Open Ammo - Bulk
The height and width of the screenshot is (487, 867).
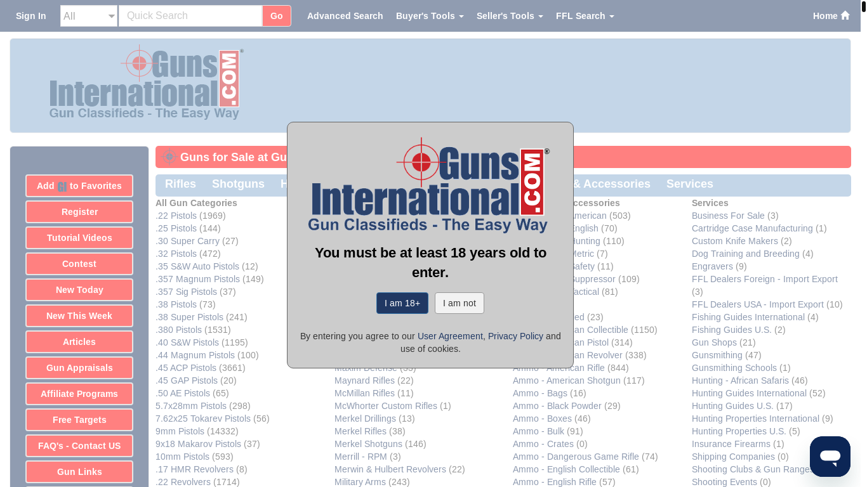(x=538, y=431)
